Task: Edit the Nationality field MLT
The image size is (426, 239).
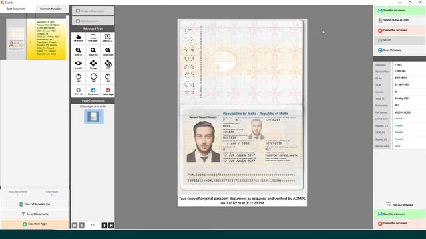Action: 409,105
